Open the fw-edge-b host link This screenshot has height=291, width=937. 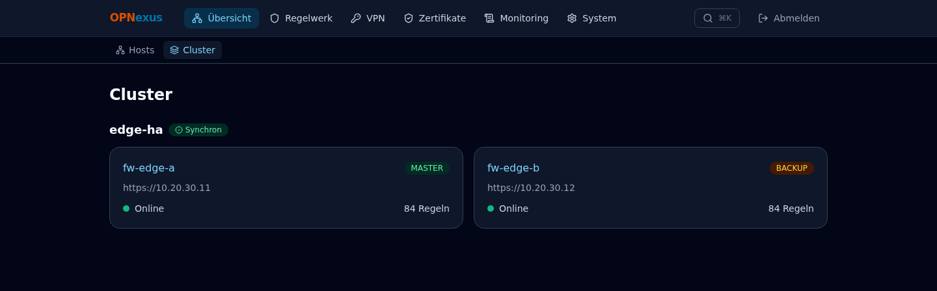[513, 168]
